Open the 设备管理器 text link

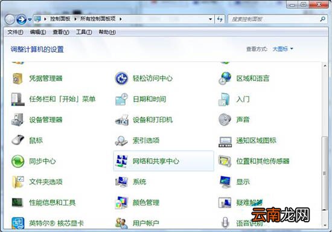point(46,120)
